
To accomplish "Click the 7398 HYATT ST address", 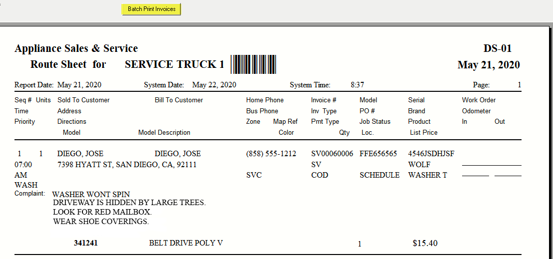I will tap(127, 165).
